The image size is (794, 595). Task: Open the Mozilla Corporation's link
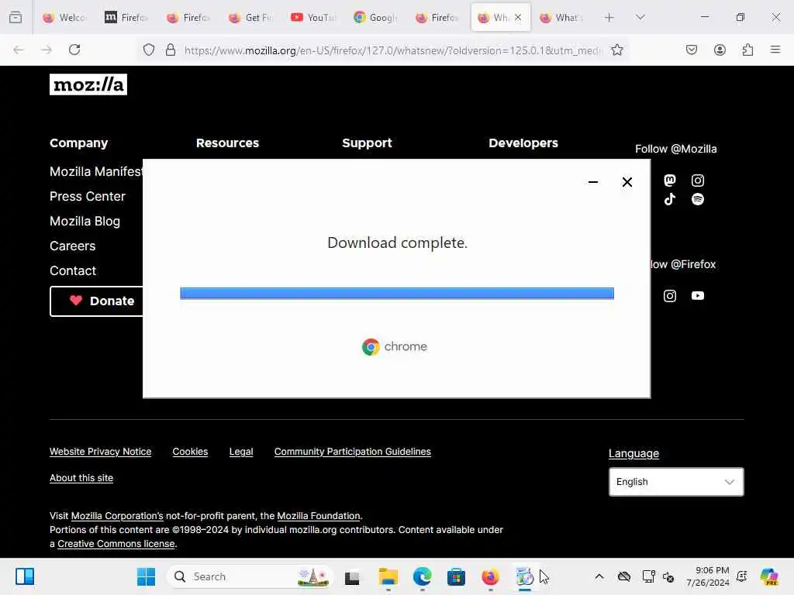tap(117, 515)
